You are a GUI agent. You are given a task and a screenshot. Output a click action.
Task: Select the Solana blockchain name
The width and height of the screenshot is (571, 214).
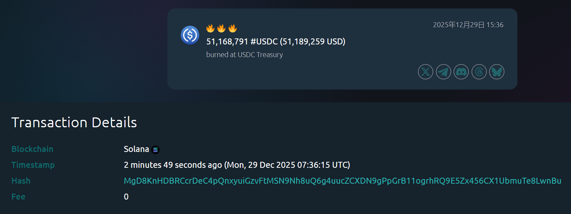point(136,149)
